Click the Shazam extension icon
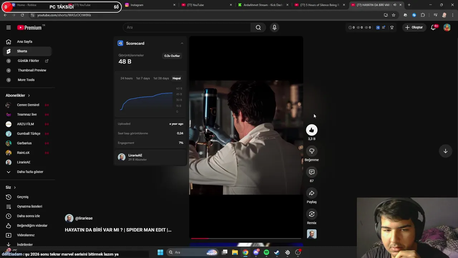This screenshot has height=258, width=458. coord(414,15)
